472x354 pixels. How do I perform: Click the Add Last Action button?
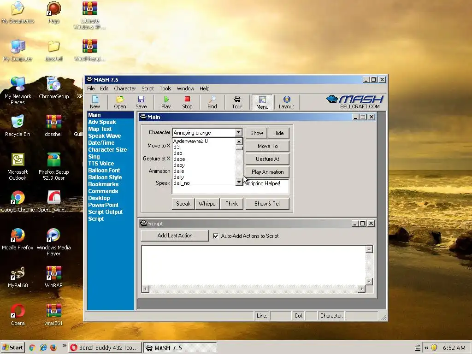(x=175, y=236)
